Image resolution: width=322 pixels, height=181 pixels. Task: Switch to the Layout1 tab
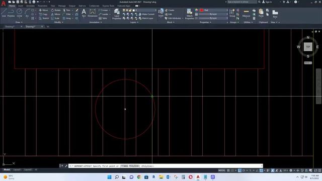coord(17,170)
